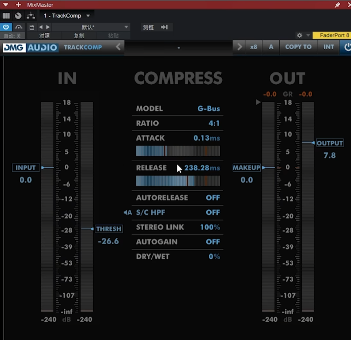
Task: Click the x8 oversampling button
Action: pos(253,47)
